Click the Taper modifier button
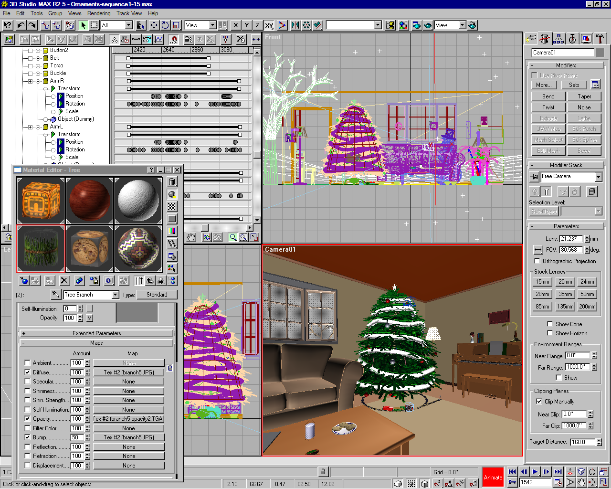The image size is (611, 489). [584, 96]
